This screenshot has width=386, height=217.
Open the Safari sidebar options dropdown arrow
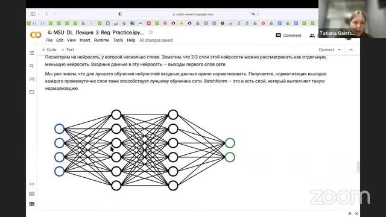click(x=39, y=14)
